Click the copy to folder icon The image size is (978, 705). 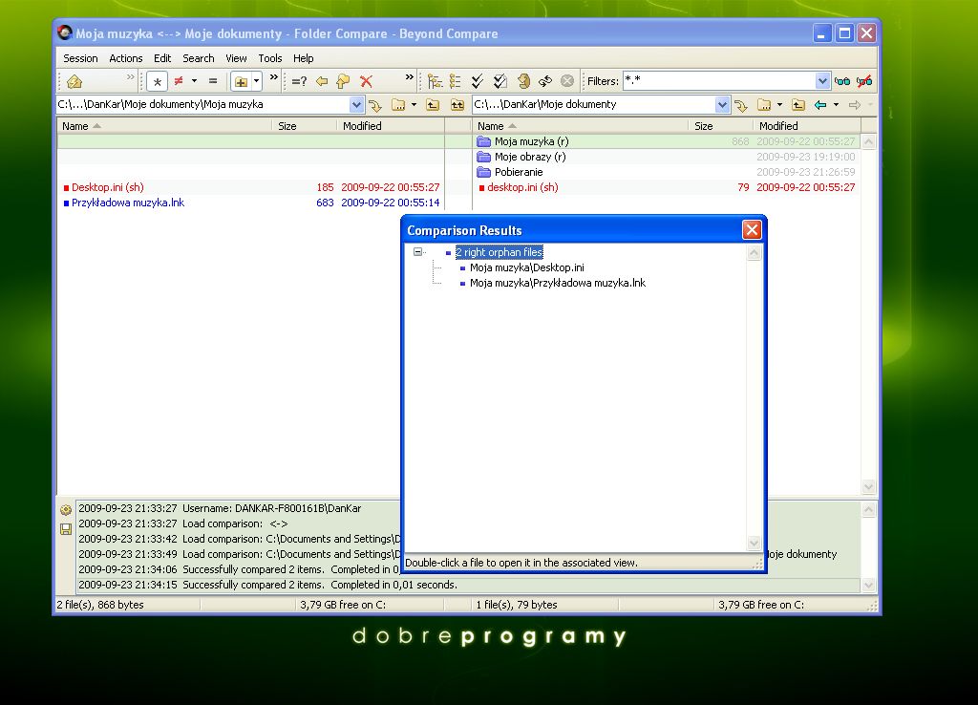click(343, 81)
